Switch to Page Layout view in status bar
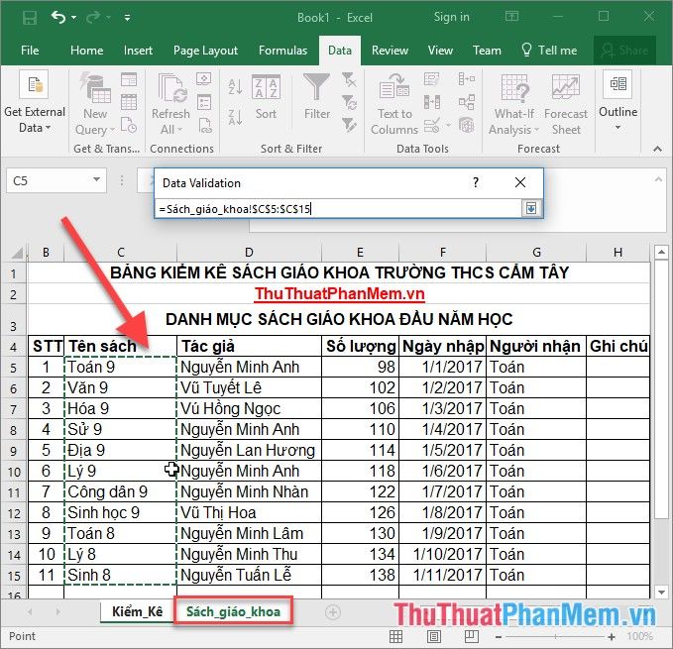This screenshot has width=673, height=649. point(433,636)
